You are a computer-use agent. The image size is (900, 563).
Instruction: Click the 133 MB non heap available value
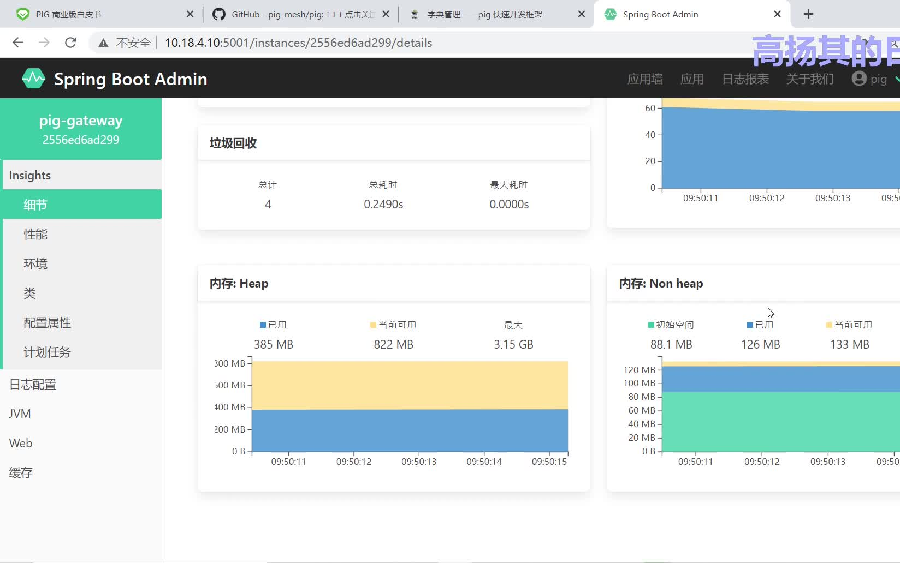pos(850,344)
